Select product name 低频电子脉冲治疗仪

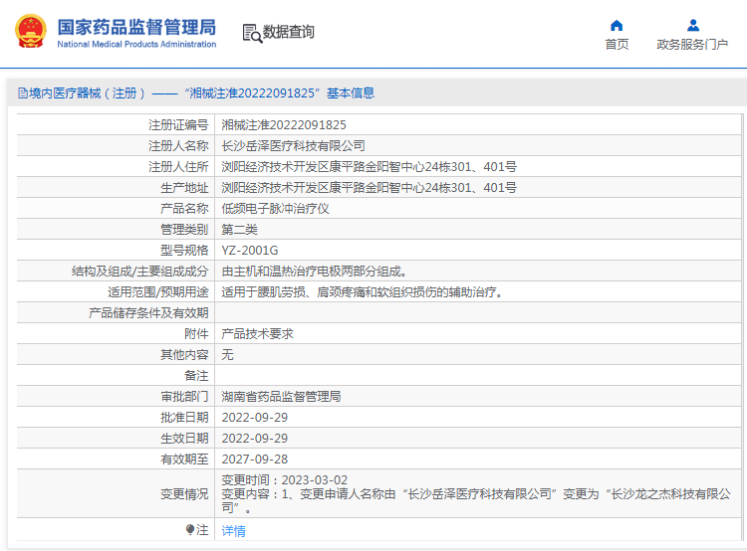click(275, 209)
